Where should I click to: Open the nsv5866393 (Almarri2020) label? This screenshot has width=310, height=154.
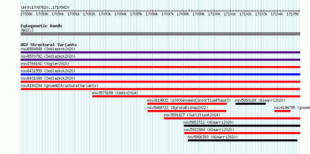(x=212, y=137)
